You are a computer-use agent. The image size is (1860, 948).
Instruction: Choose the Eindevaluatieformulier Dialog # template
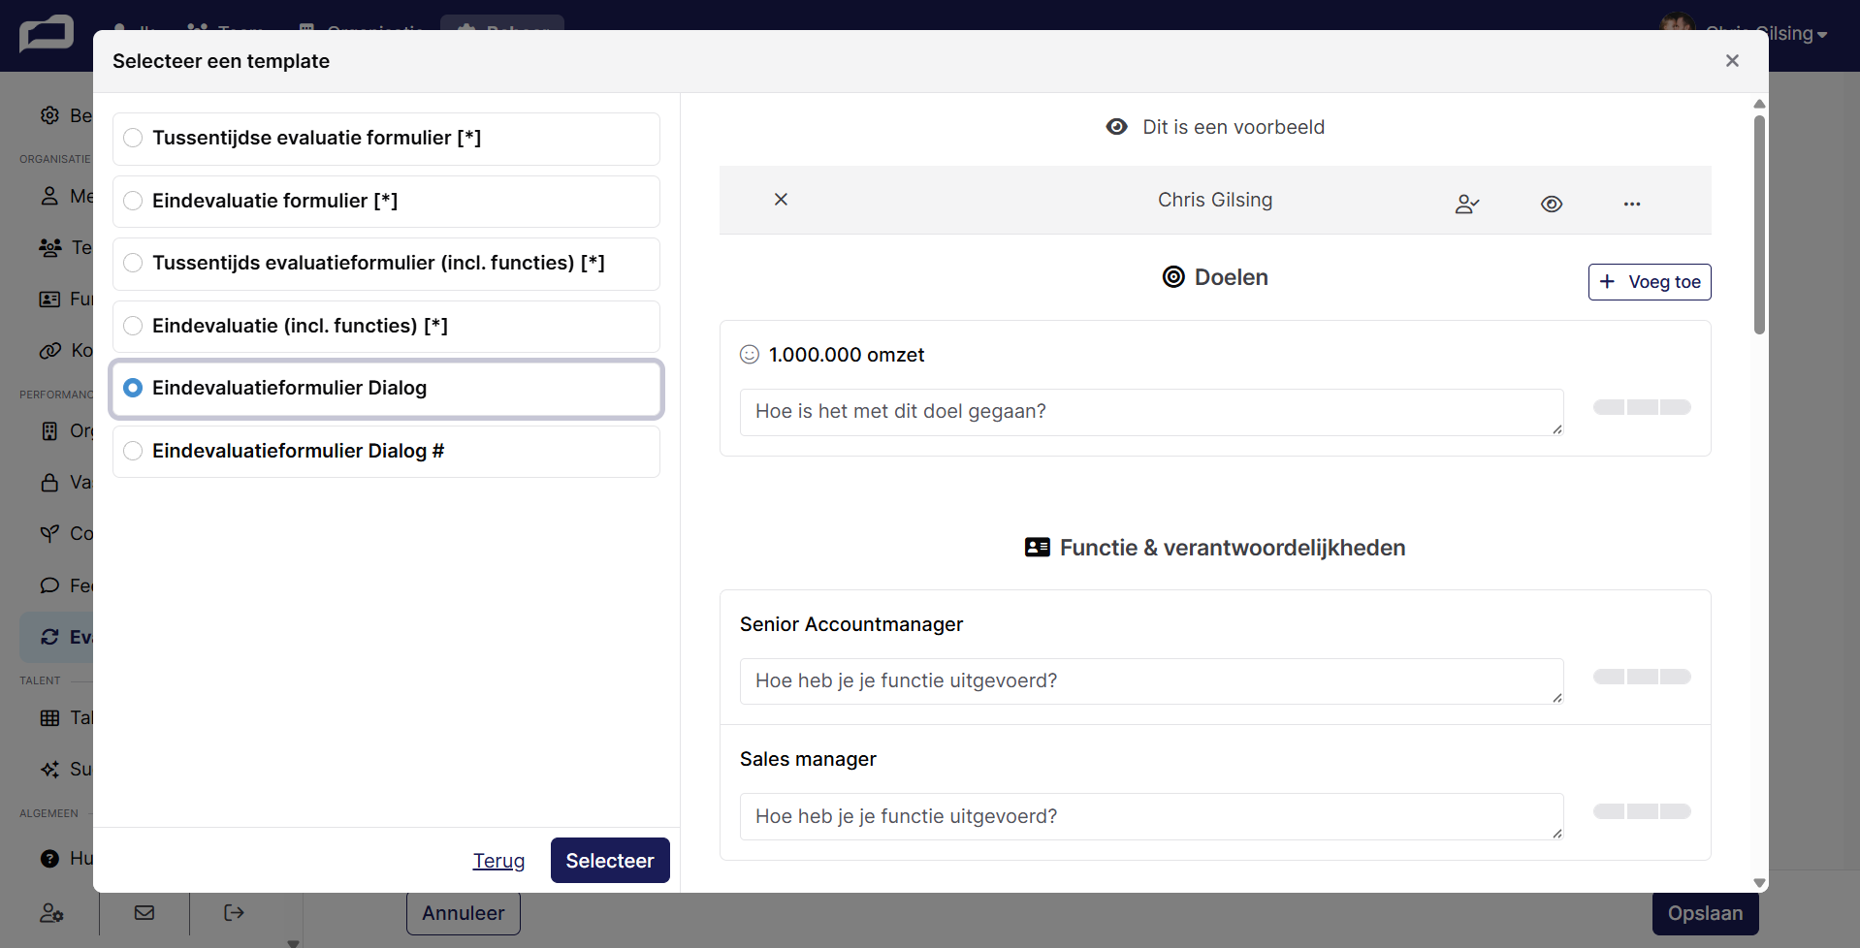[x=386, y=452]
